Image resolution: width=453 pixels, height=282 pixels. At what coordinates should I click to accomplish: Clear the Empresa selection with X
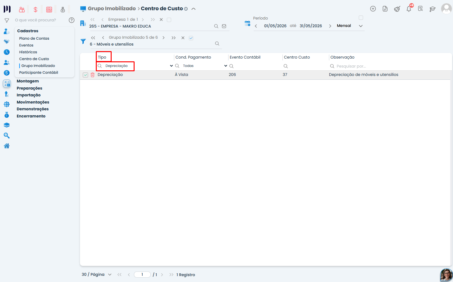click(x=161, y=20)
